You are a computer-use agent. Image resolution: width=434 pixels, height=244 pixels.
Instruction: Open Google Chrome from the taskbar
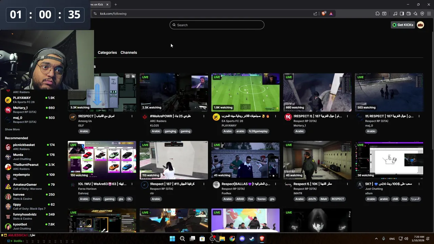(232, 239)
